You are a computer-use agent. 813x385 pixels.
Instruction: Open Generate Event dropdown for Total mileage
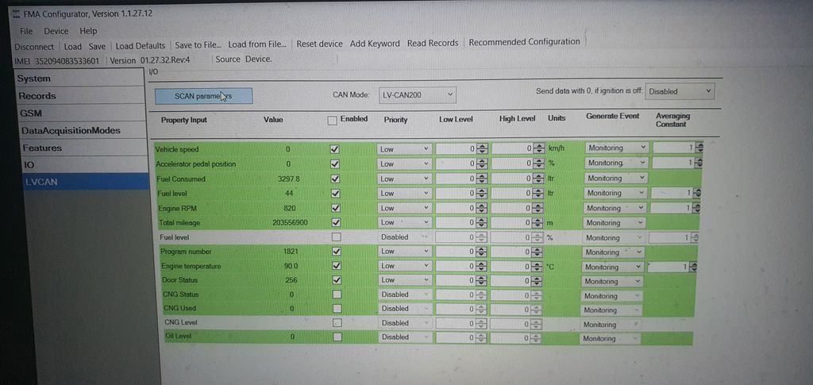click(x=615, y=223)
